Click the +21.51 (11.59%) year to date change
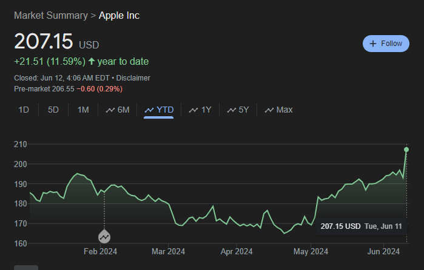Screen dimensions: 424x270 (81, 62)
